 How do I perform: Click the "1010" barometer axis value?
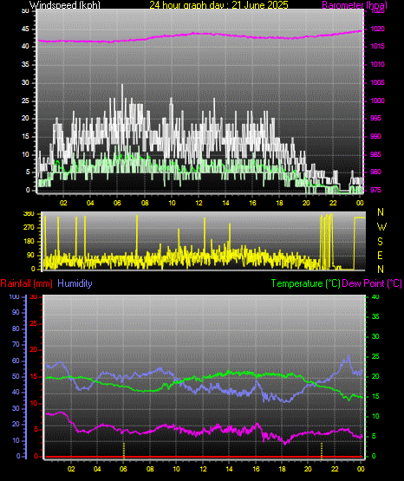pos(377,64)
